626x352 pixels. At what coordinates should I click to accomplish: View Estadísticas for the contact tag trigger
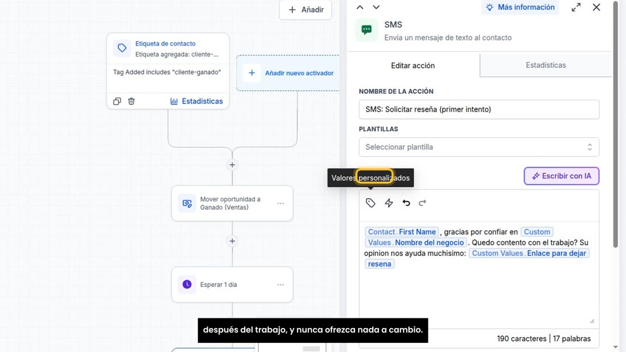[x=196, y=101]
